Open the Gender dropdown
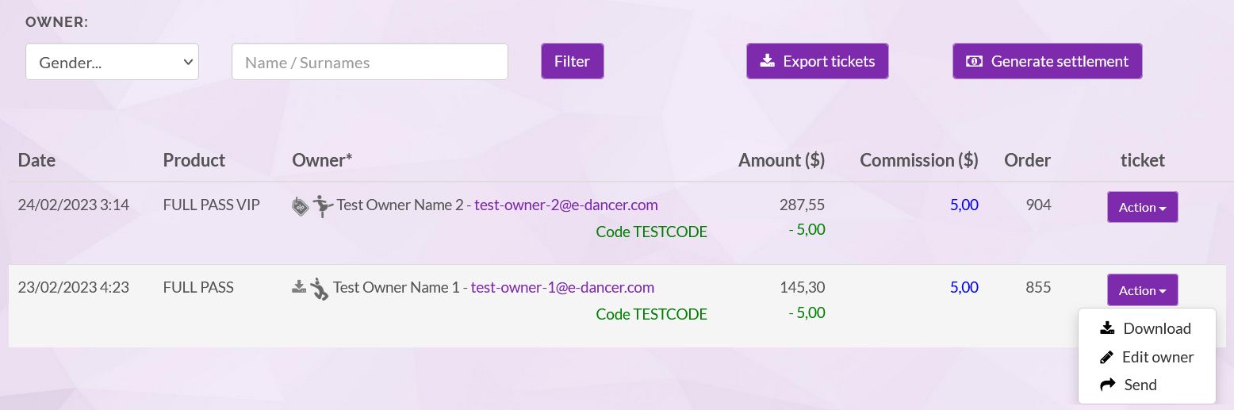The height and width of the screenshot is (410, 1234). click(x=112, y=62)
